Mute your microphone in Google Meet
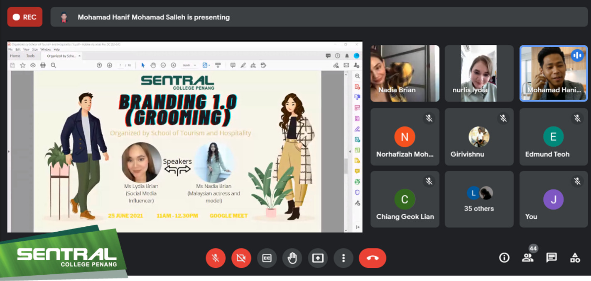Viewport: 591px width, 281px height. point(216,258)
